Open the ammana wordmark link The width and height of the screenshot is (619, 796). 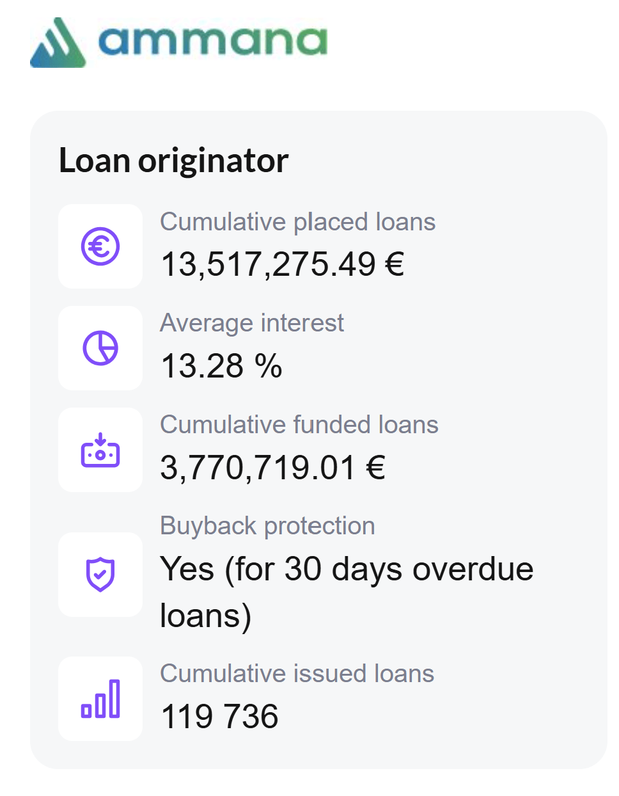[x=212, y=41]
